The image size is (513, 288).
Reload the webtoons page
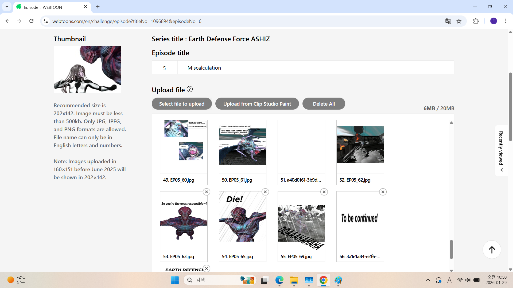tap(32, 21)
